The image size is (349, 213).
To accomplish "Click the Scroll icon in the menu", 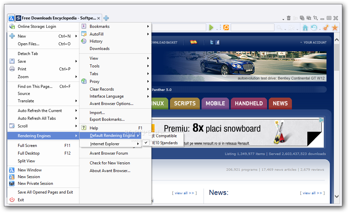I will (x=12, y=126).
